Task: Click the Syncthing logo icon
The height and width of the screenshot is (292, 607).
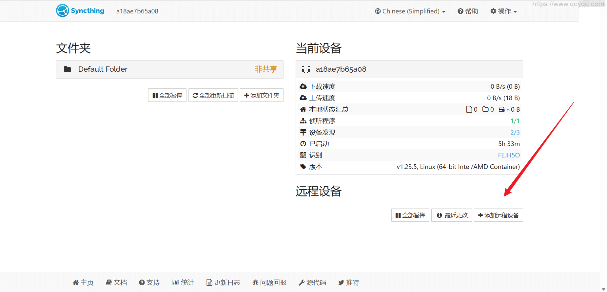Action: (62, 11)
